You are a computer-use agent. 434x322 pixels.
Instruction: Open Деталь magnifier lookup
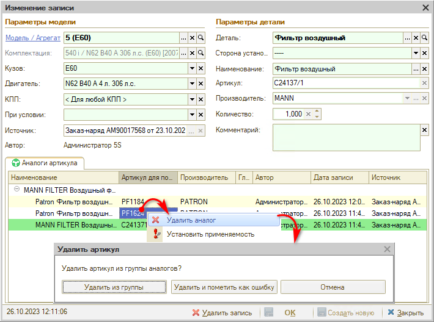424,38
